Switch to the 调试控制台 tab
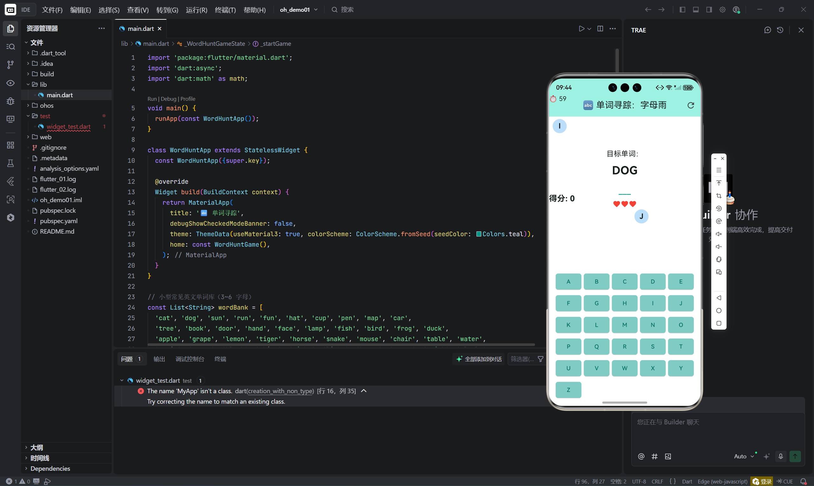 pos(190,359)
